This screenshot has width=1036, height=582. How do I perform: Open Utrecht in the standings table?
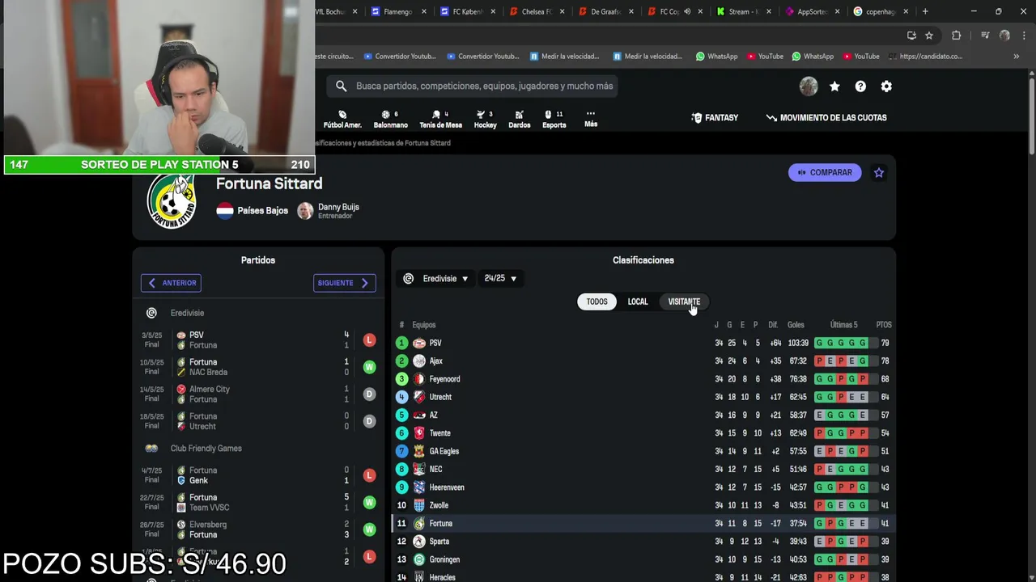point(643,397)
